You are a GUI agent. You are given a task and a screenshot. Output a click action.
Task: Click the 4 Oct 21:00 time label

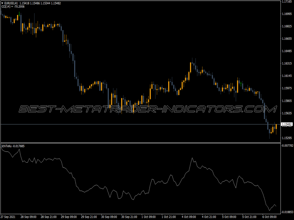pyautogui.click(x=209, y=217)
